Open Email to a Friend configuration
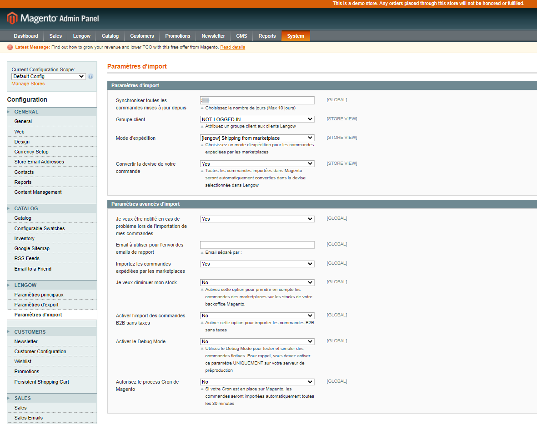The width and height of the screenshot is (537, 424). pos(52,269)
